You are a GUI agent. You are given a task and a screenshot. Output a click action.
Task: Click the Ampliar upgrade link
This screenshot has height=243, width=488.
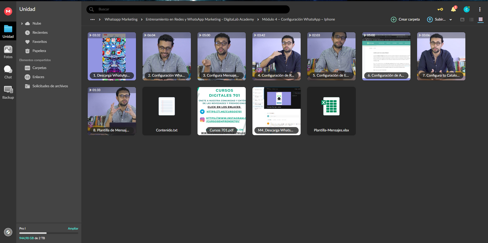[73, 229]
